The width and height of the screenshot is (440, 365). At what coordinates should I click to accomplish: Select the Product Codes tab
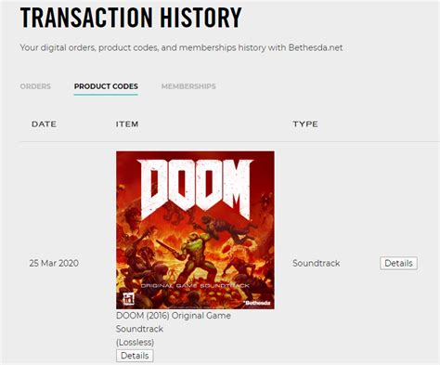106,86
